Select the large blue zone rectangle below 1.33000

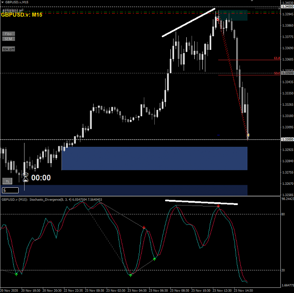click(154, 158)
